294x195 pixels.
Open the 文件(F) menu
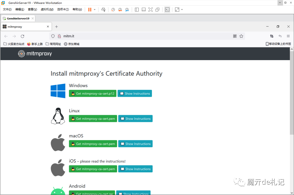[7, 9]
